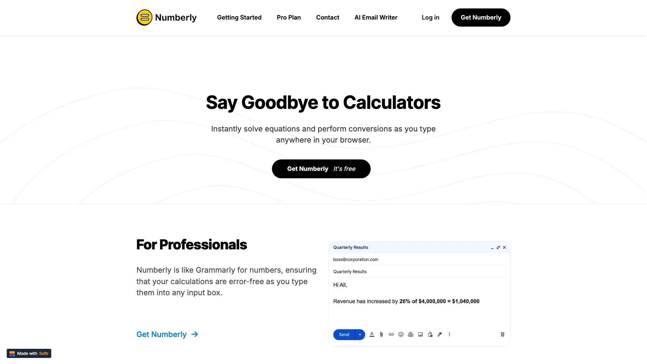Click the Pro Plan navigation menu item
This screenshot has height=364, width=647.
[x=288, y=17]
